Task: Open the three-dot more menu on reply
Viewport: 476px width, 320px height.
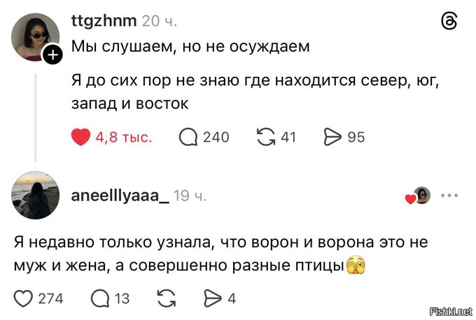Action: pos(449,196)
